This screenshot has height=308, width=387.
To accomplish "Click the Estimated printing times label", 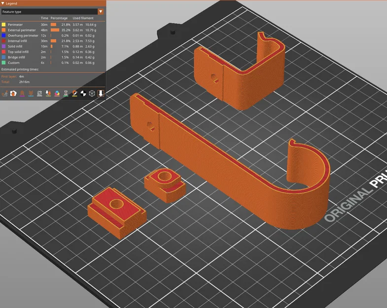I will [x=20, y=69].
